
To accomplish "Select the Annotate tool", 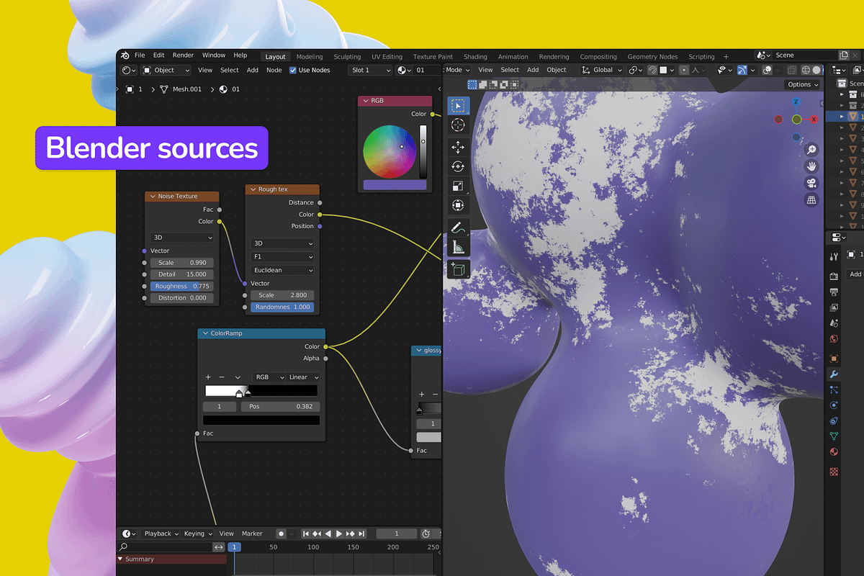I will click(x=458, y=228).
